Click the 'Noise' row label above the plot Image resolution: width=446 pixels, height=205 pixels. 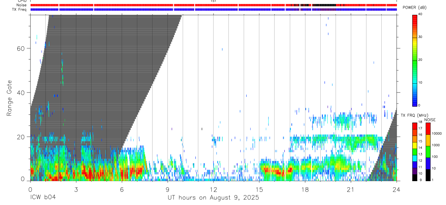pos(21,5)
